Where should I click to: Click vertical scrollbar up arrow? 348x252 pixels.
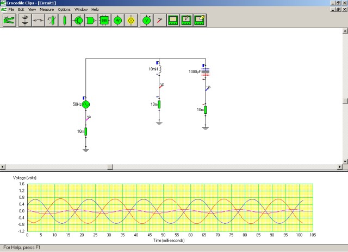click(345, 31)
